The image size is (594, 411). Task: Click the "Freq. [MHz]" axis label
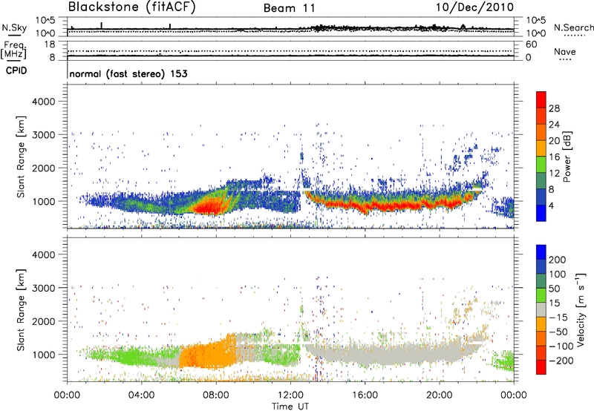point(13,50)
